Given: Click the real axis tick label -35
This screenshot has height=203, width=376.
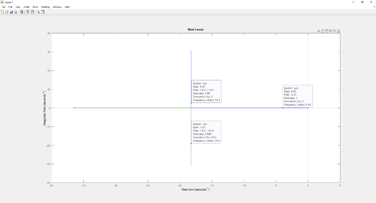Looking at the screenshot, I should pyautogui.click(x=83, y=185).
